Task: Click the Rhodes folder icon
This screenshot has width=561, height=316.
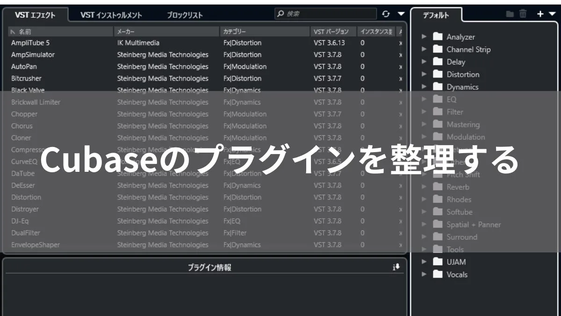Action: (438, 199)
